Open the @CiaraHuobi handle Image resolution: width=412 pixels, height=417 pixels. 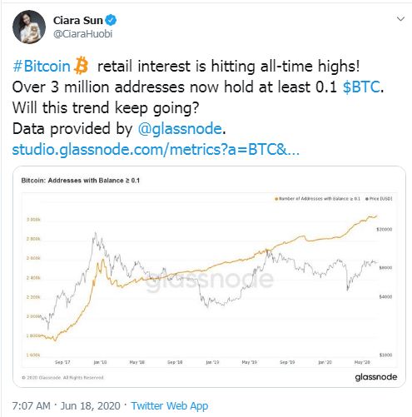point(82,34)
